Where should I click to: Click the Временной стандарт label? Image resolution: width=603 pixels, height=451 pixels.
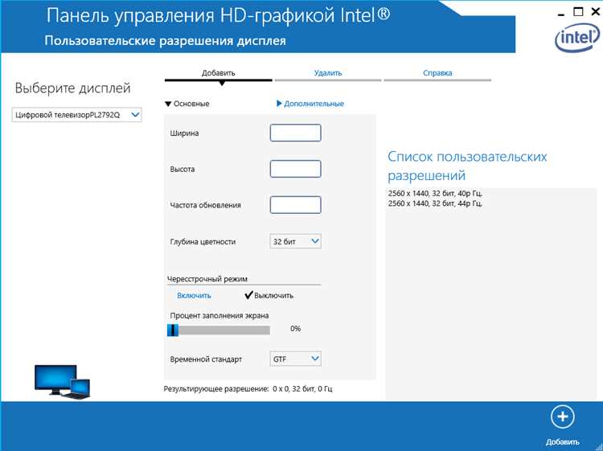click(x=206, y=359)
